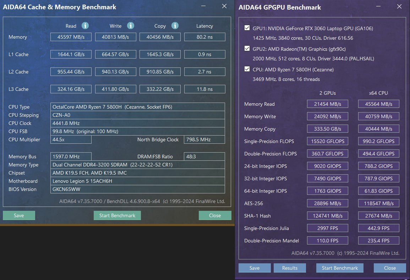The height and width of the screenshot is (280, 410).
Task: Click CPU FSB field 99.8 MHz
Action: click(x=137, y=131)
